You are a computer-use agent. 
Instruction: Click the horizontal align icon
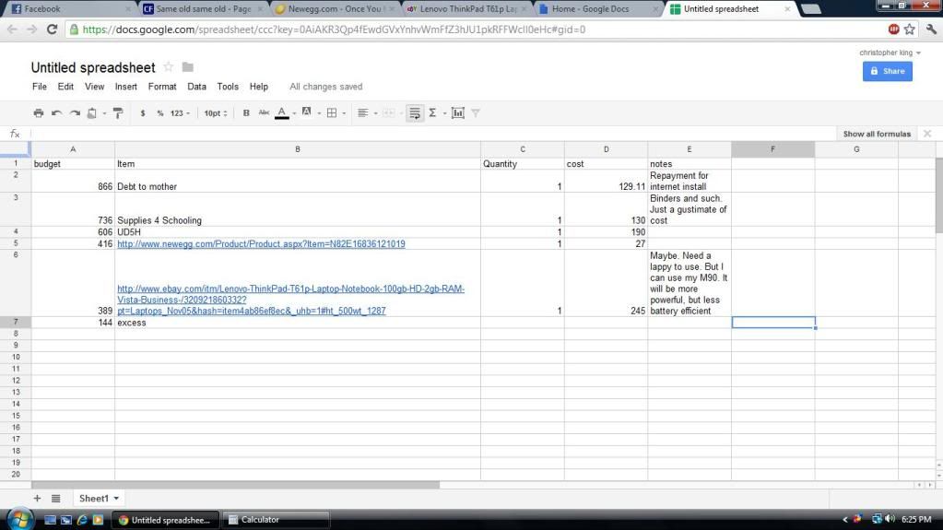point(362,113)
